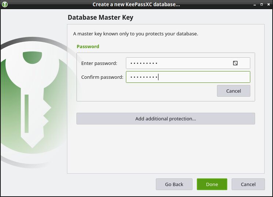Viewport: 273px width, 197px height.
Task: Focus the Confirm password field
Action: [188, 77]
